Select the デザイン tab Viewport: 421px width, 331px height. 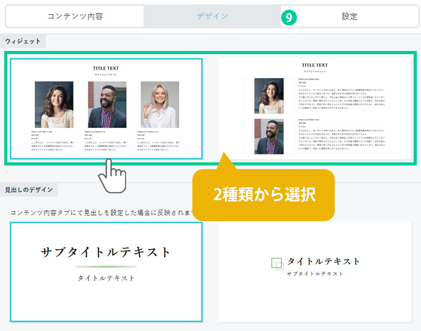[212, 16]
